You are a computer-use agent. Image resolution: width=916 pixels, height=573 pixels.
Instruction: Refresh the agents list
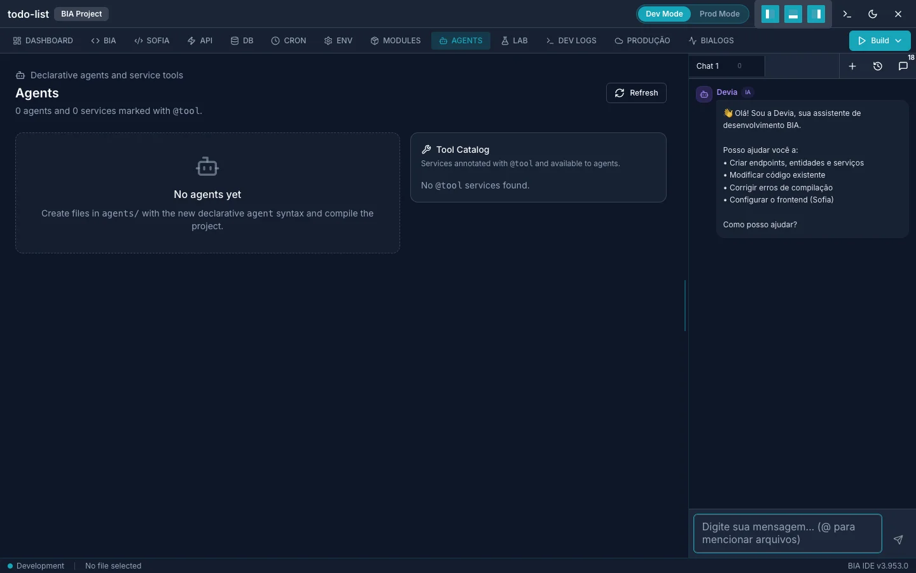pos(636,93)
